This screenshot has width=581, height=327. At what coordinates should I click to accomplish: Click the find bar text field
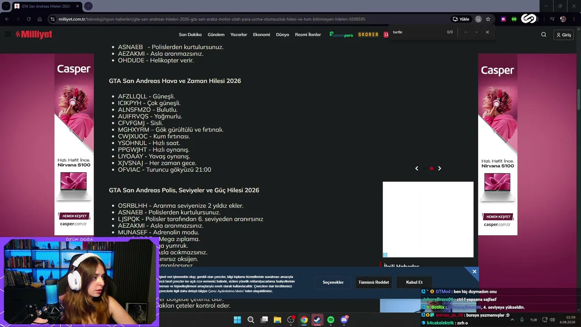pos(418,32)
